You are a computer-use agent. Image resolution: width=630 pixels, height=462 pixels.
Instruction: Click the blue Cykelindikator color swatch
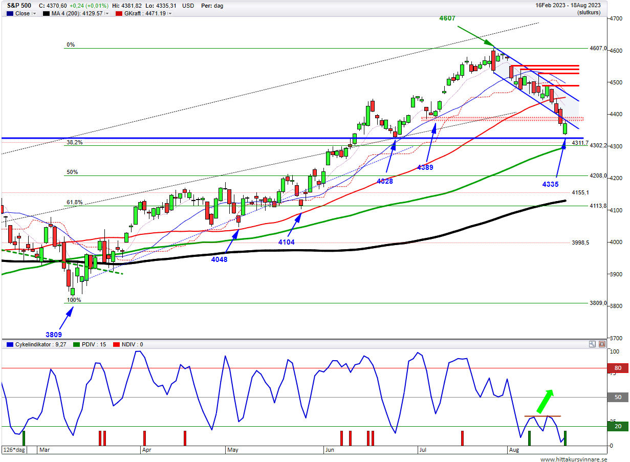pyautogui.click(x=10, y=345)
